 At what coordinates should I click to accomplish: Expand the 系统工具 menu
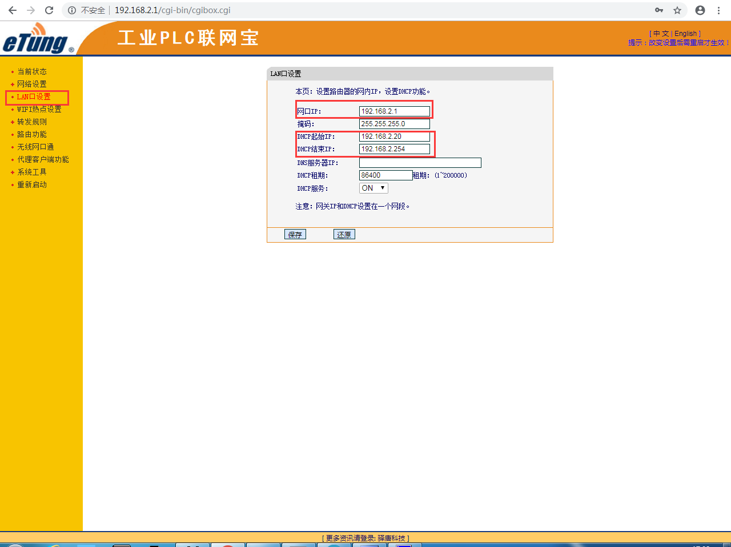32,172
